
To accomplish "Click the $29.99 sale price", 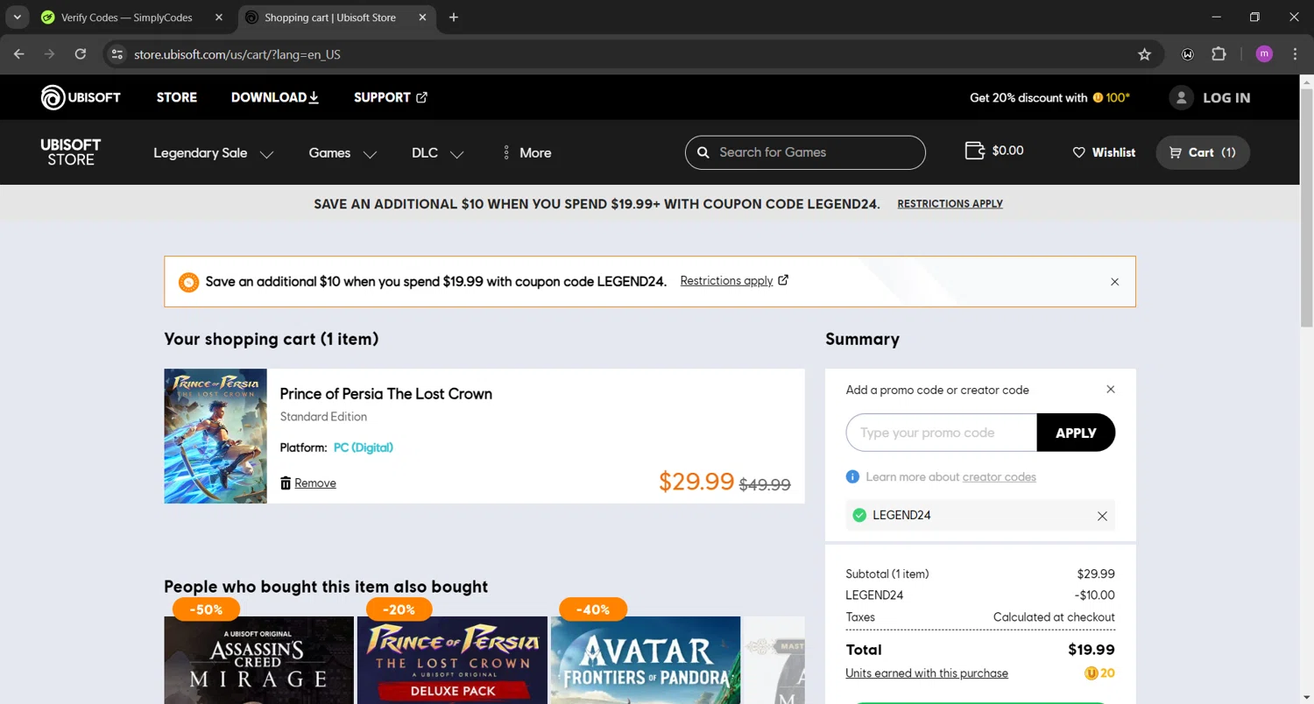I will click(696, 482).
